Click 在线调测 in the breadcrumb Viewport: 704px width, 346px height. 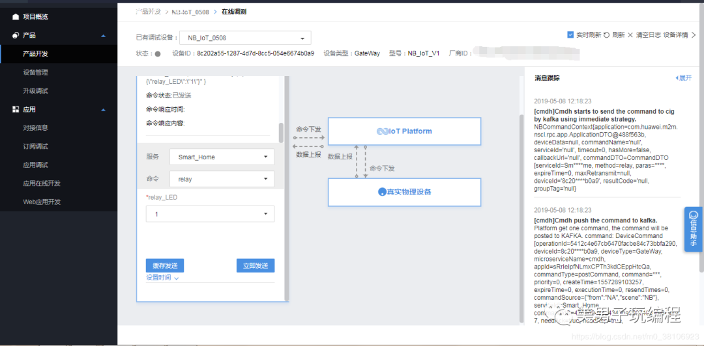[x=234, y=12]
